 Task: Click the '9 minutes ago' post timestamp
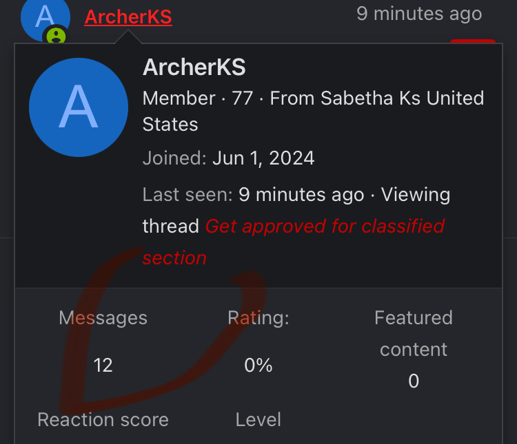click(419, 14)
